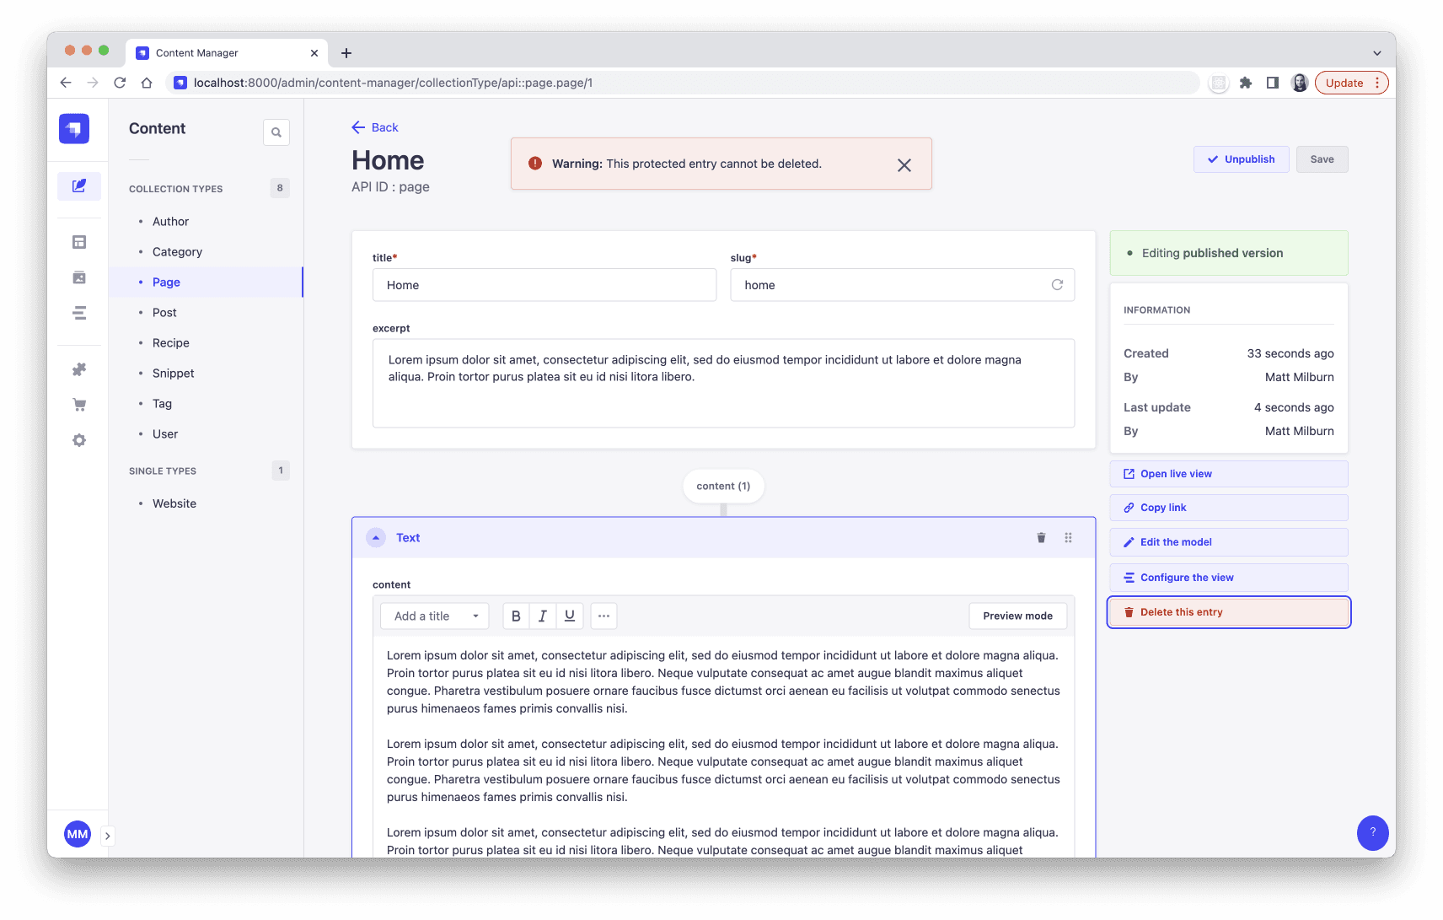The width and height of the screenshot is (1443, 920).
Task: Open the Content Manager pencil icon in sidebar
Action: tap(79, 186)
